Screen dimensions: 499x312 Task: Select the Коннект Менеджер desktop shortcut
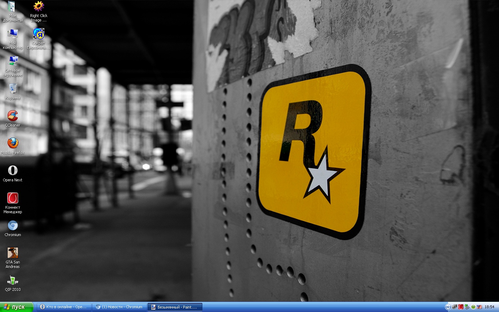[12, 203]
